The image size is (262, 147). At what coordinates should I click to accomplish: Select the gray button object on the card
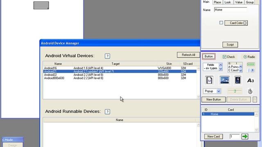pyautogui.click(x=41, y=5)
